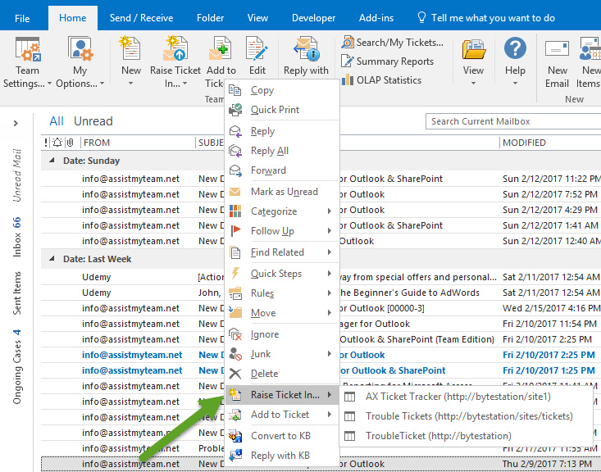The image size is (601, 472).
Task: Expand the Categorize submenu
Action: [x=274, y=211]
